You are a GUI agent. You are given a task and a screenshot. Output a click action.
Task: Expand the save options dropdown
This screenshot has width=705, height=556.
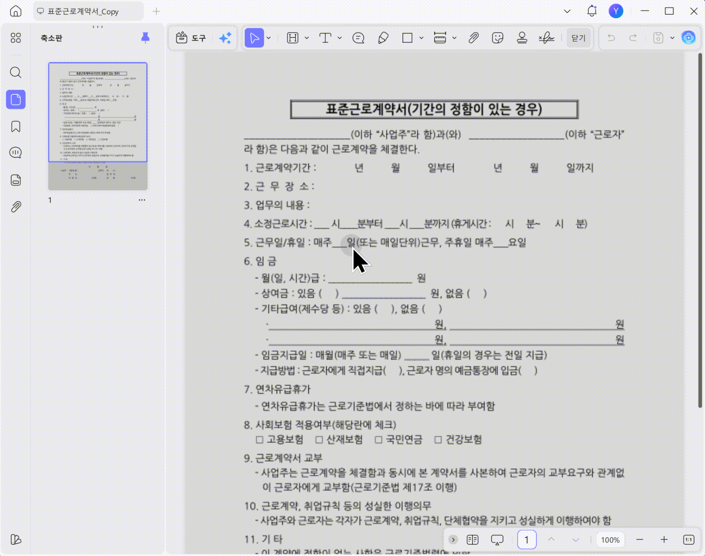coord(672,38)
